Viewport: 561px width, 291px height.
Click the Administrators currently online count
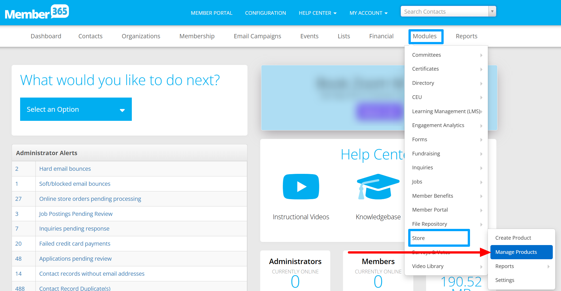(295, 282)
